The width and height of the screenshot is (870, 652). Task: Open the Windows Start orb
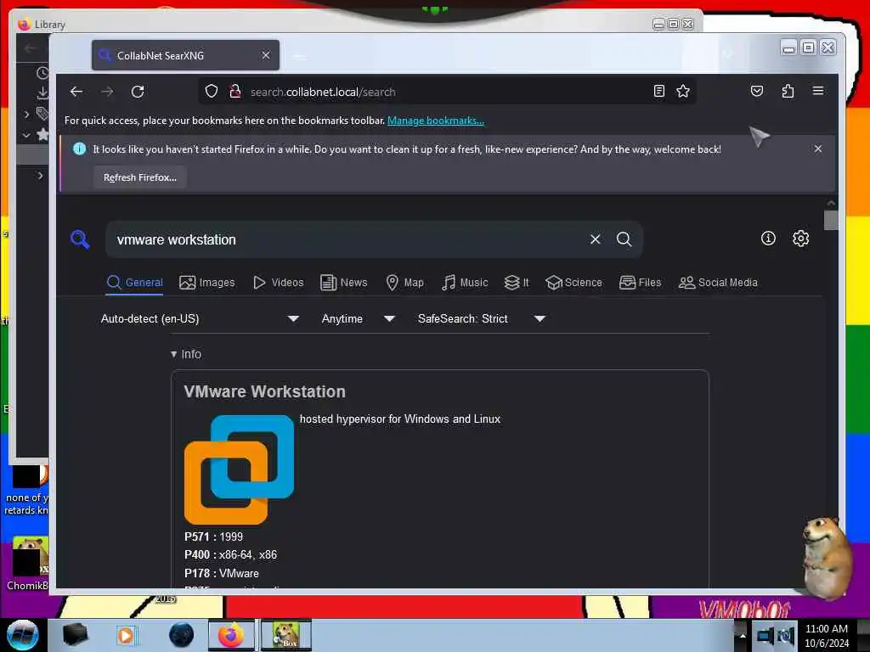[x=22, y=635]
